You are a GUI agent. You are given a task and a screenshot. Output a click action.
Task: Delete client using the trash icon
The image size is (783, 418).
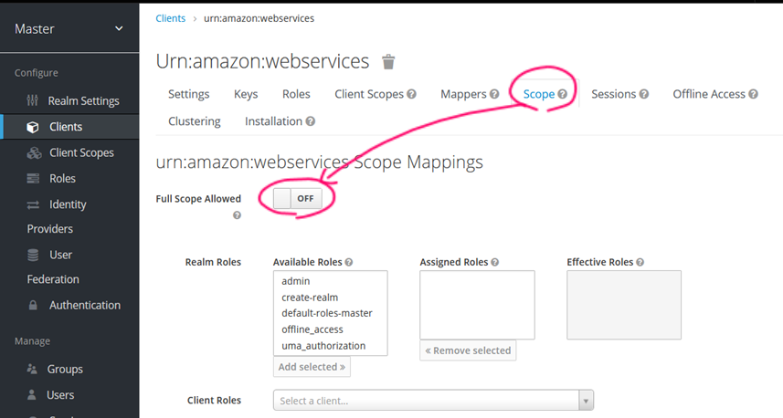point(388,62)
